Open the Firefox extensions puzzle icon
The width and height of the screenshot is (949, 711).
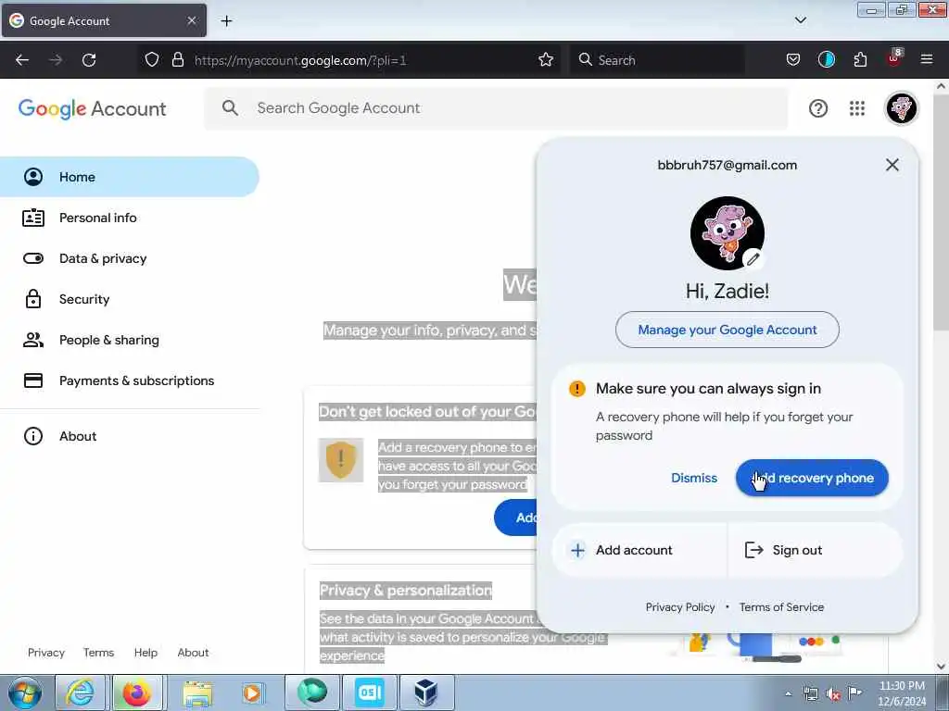pyautogui.click(x=860, y=59)
